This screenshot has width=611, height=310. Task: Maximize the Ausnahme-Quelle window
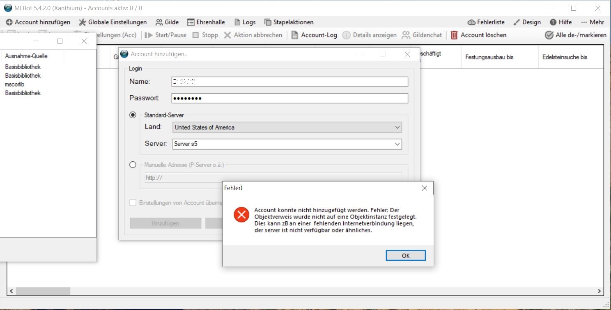(x=60, y=41)
